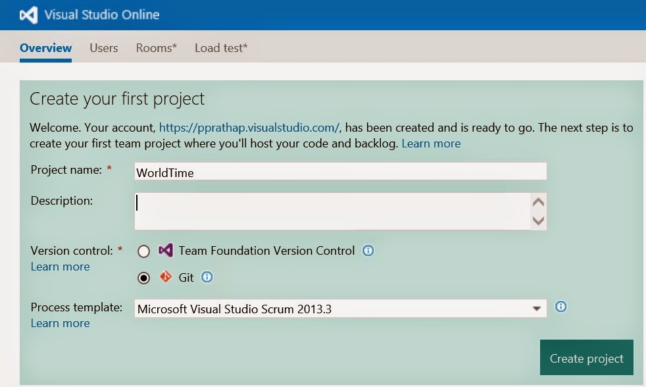Open the Process template dropdown
The width and height of the screenshot is (646, 387).
[x=340, y=309]
